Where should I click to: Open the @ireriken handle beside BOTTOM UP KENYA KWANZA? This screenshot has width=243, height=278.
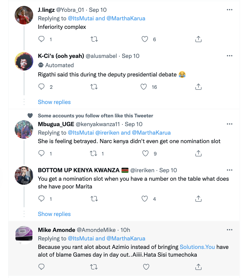click(142, 170)
